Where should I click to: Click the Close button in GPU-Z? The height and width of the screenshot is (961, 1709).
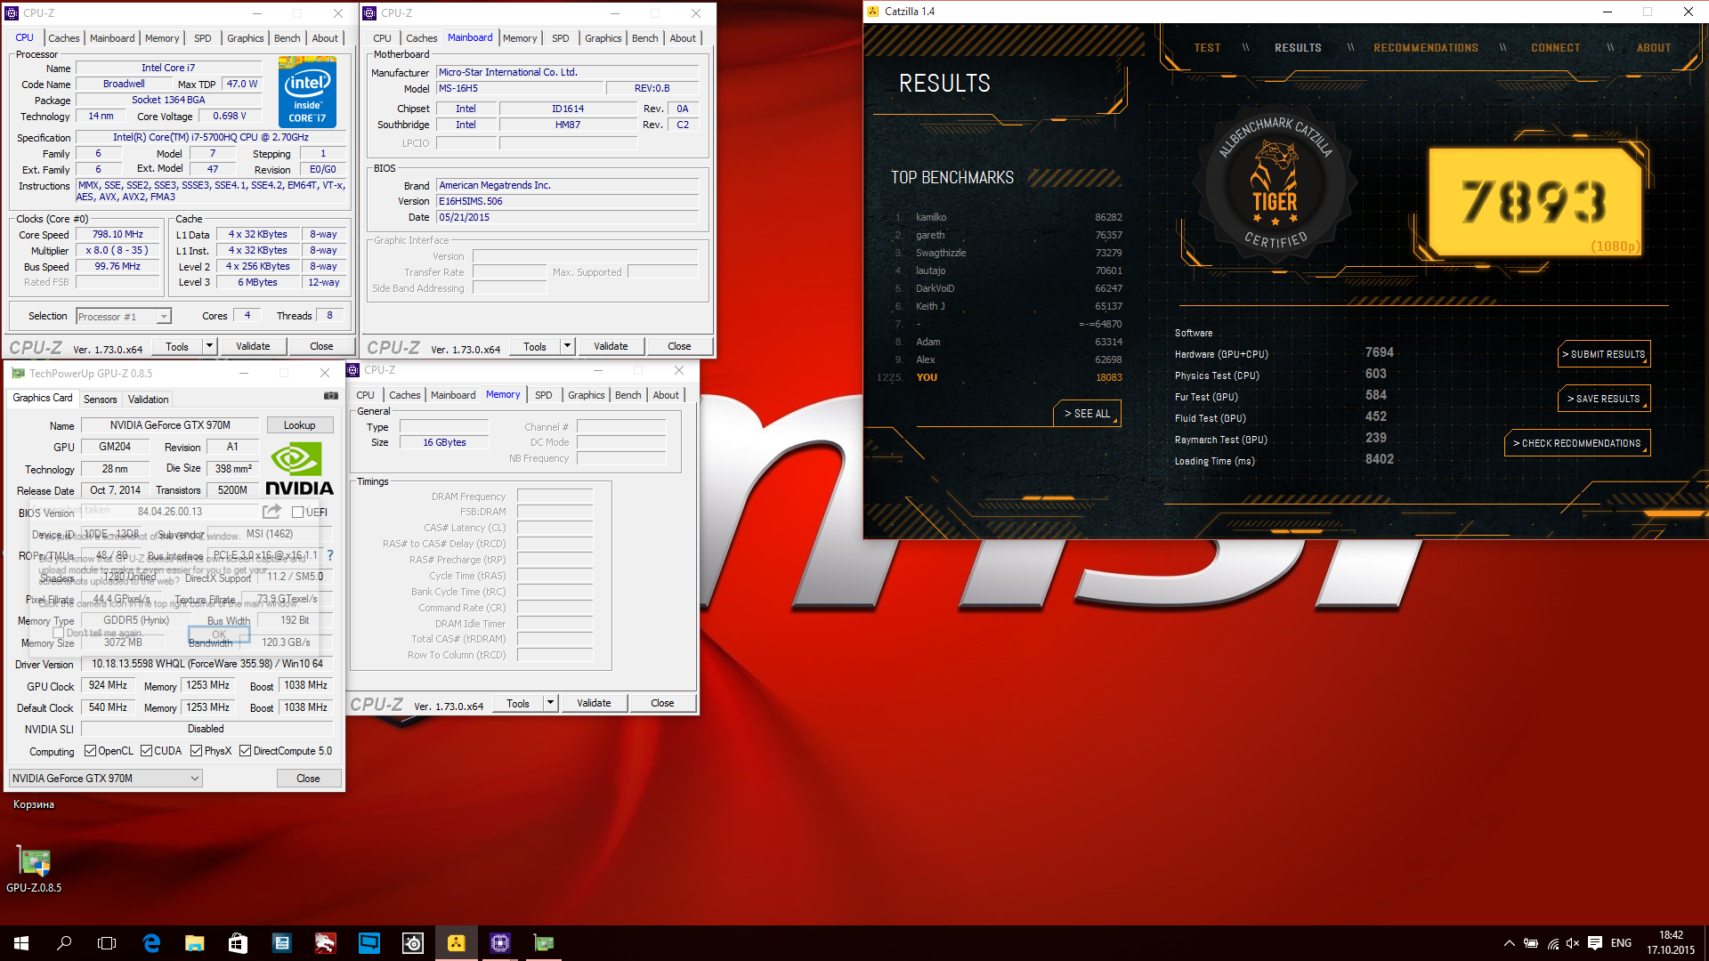(x=308, y=778)
